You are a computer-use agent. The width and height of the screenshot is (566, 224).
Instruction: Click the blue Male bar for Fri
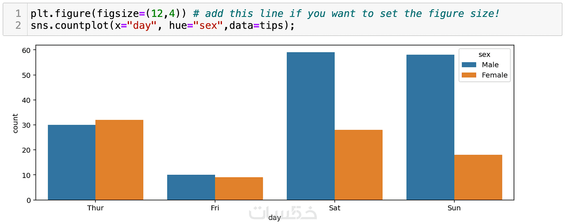[191, 187]
